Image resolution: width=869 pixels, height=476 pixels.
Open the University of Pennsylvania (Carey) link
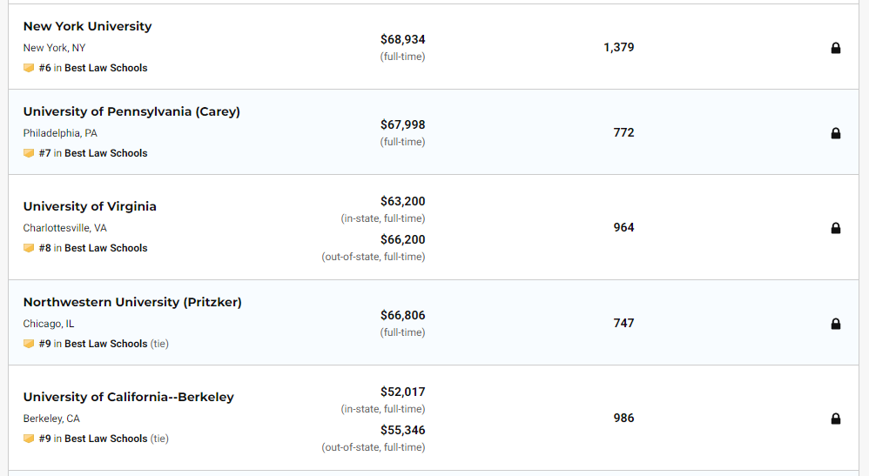[131, 111]
